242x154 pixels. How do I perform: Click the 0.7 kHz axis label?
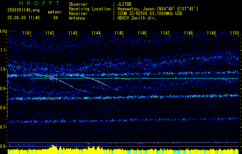tap(3, 127)
